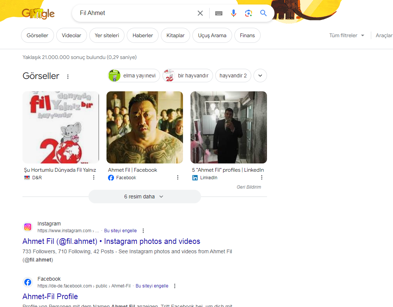Open the tattooed man Facebook thumbnail
The width and height of the screenshot is (393, 307).
click(145, 127)
